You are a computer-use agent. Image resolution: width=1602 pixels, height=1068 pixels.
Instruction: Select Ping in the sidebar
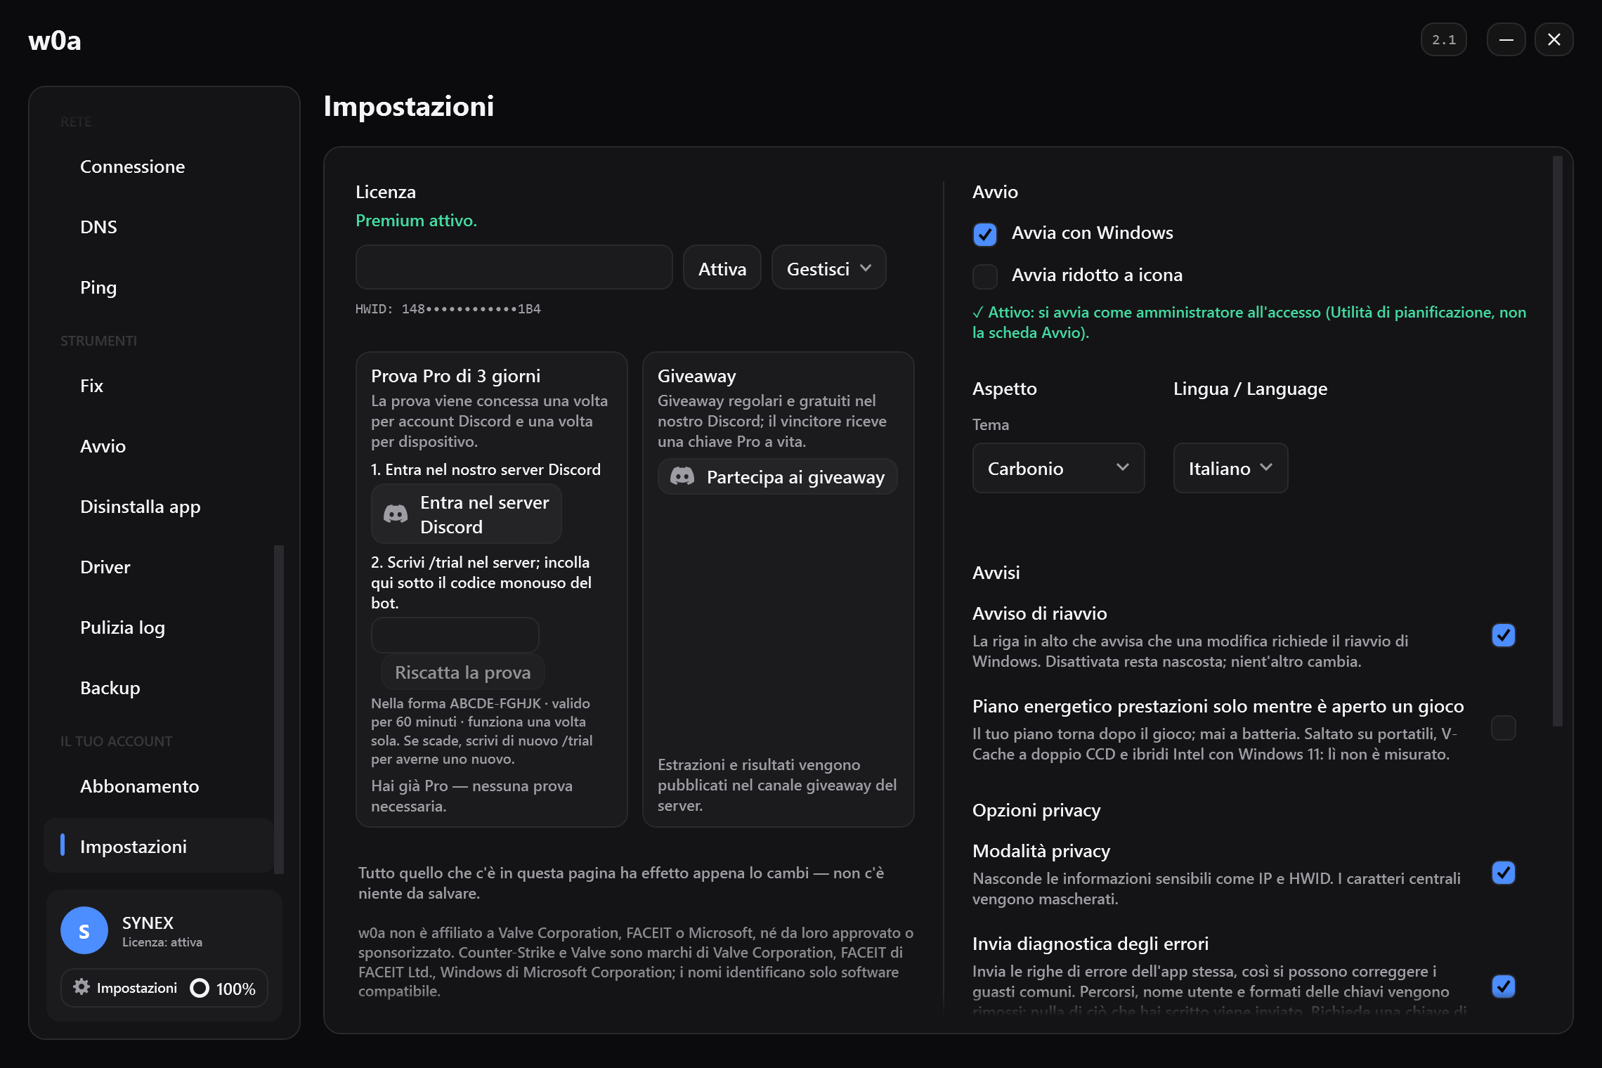[159, 288]
